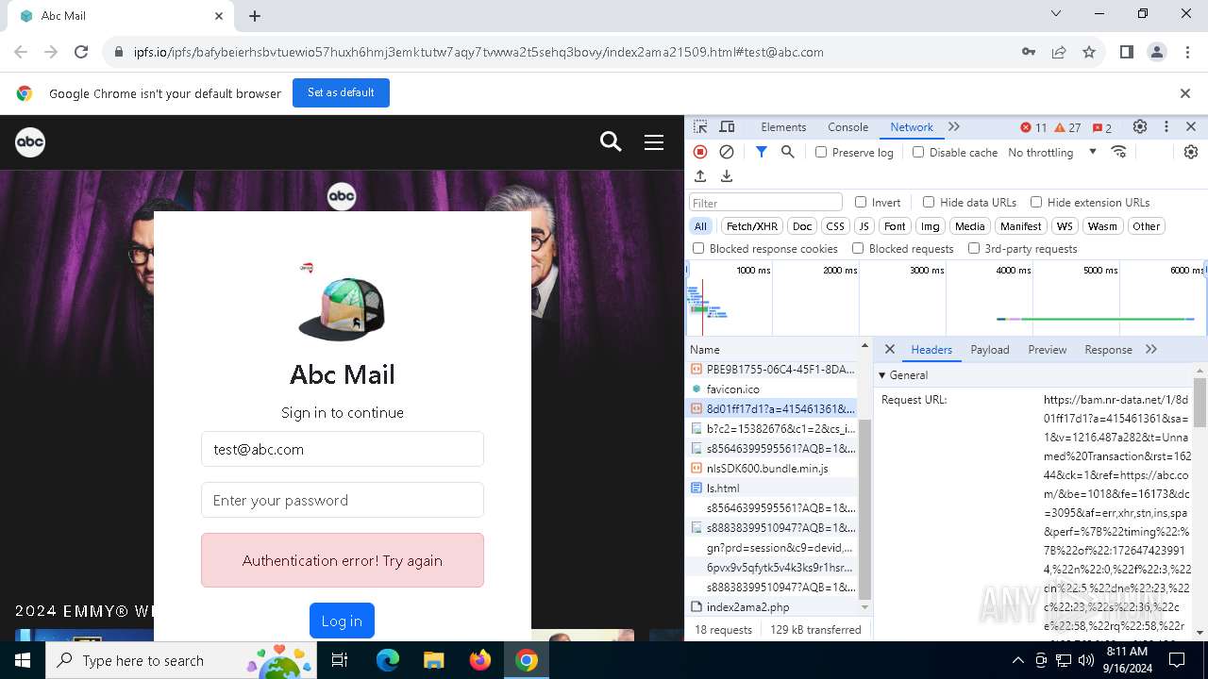Open Firefox from the taskbar
The image size is (1208, 679).
click(x=480, y=660)
